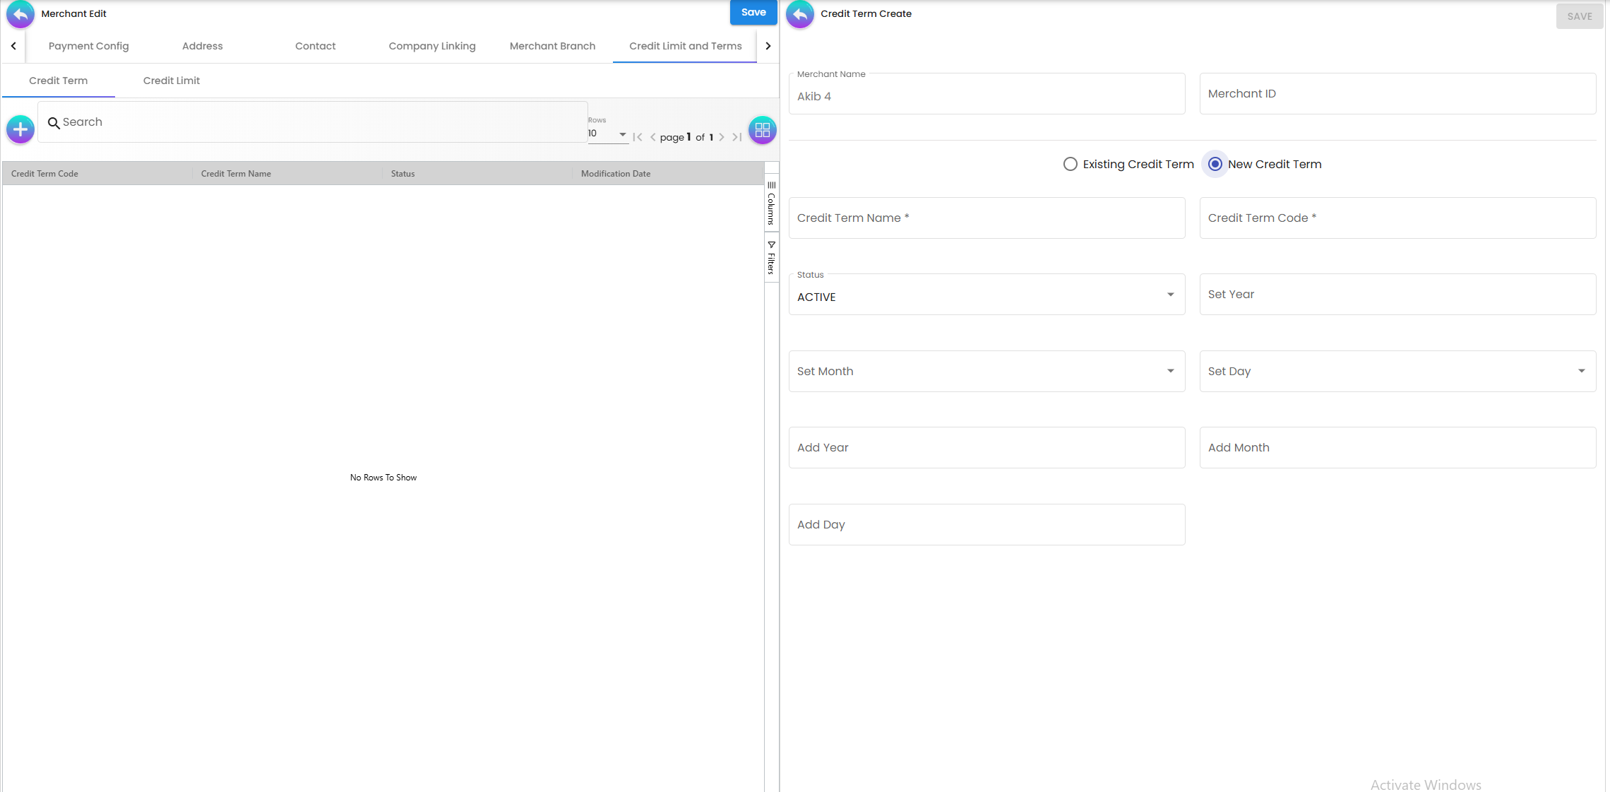The height and width of the screenshot is (792, 1610).
Task: Switch to Merchant Branch tab
Action: 553,46
